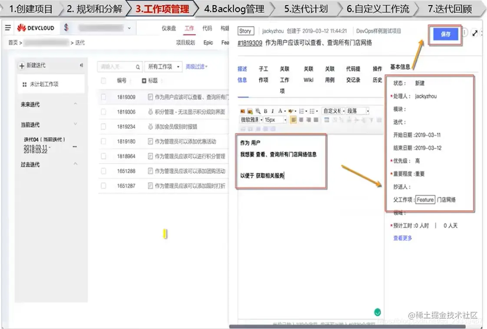Click the search magnifier icon in the keyword box
The height and width of the screenshot is (329, 487).
tap(138, 66)
